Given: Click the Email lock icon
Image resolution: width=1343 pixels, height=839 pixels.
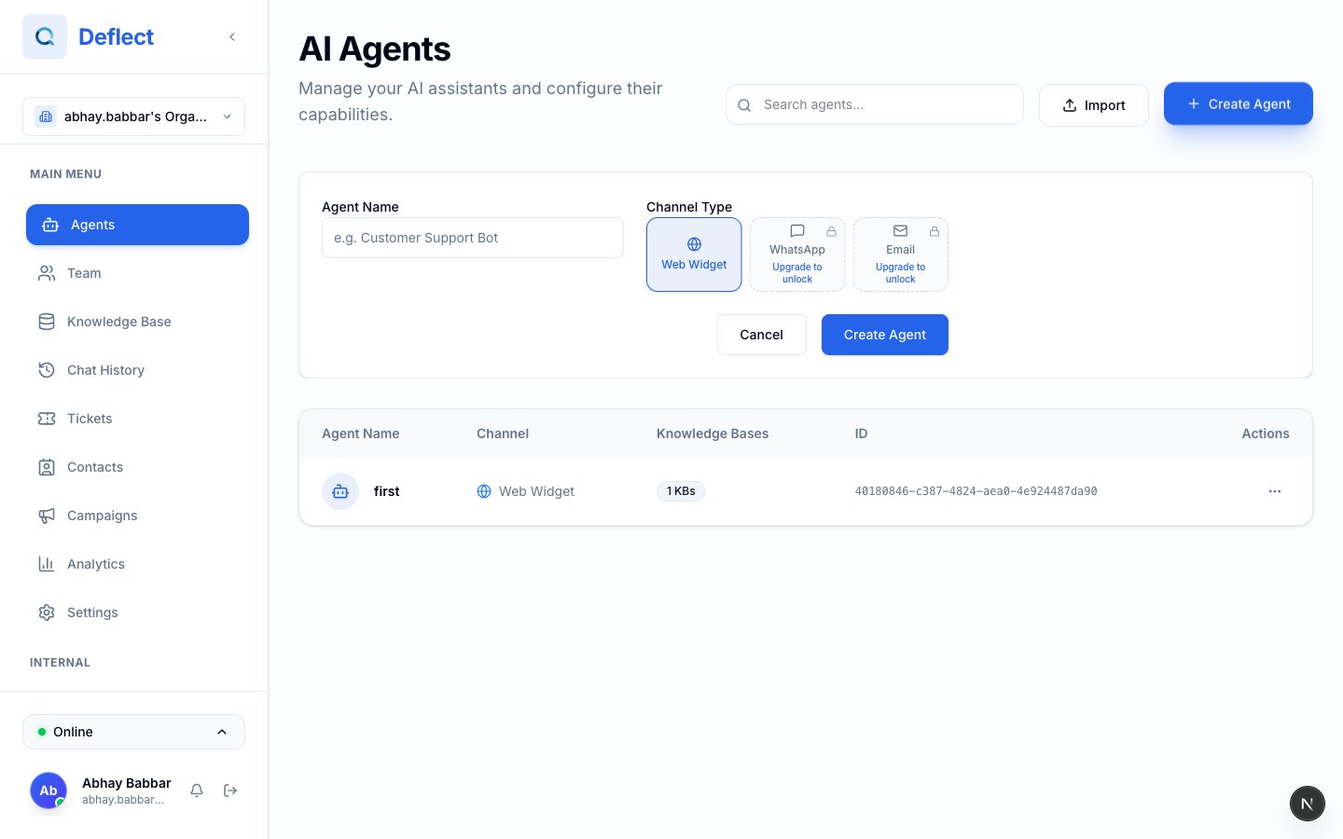Looking at the screenshot, I should 934,230.
